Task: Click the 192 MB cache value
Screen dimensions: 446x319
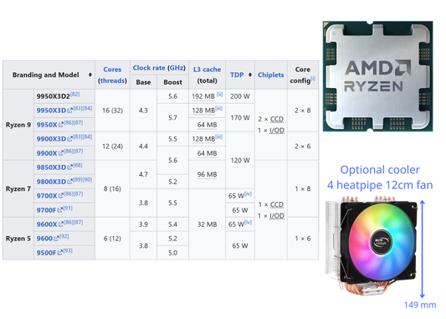Action: click(x=203, y=96)
